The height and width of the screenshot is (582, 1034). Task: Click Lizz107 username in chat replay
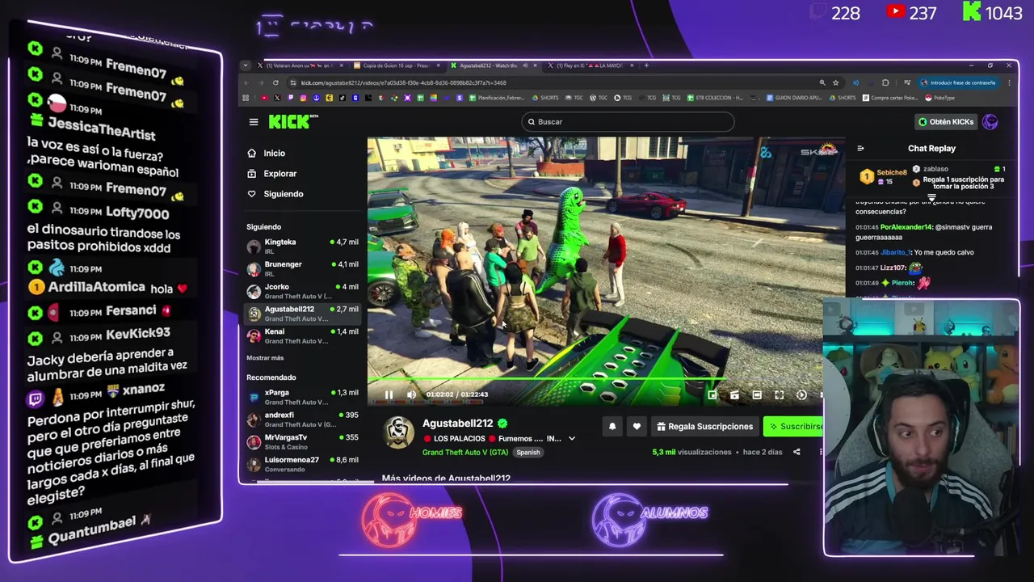click(x=893, y=268)
